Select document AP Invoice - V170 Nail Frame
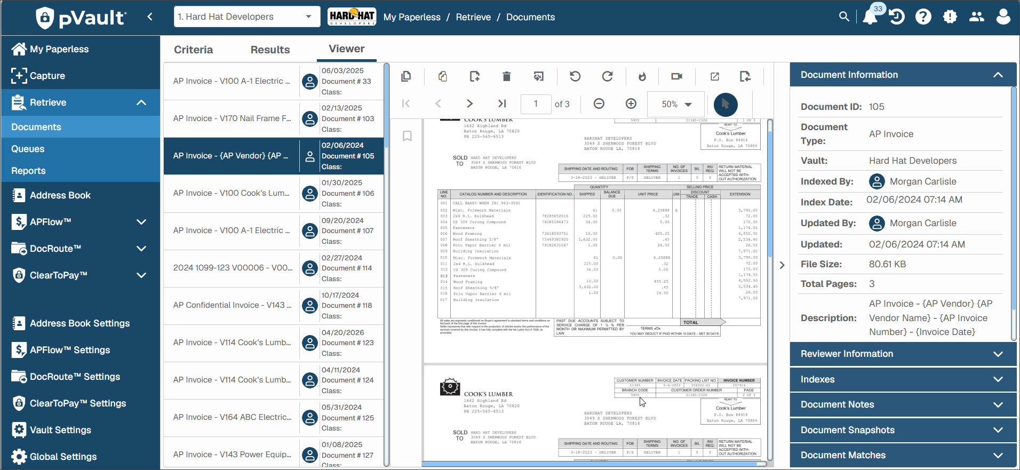 (x=274, y=118)
